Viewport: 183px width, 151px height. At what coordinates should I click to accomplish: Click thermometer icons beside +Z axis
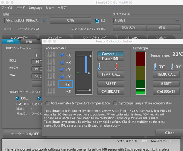coord(51,84)
